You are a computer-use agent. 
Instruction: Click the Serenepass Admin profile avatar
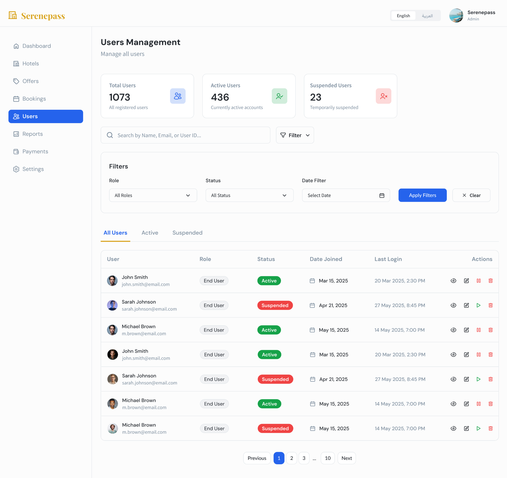456,16
